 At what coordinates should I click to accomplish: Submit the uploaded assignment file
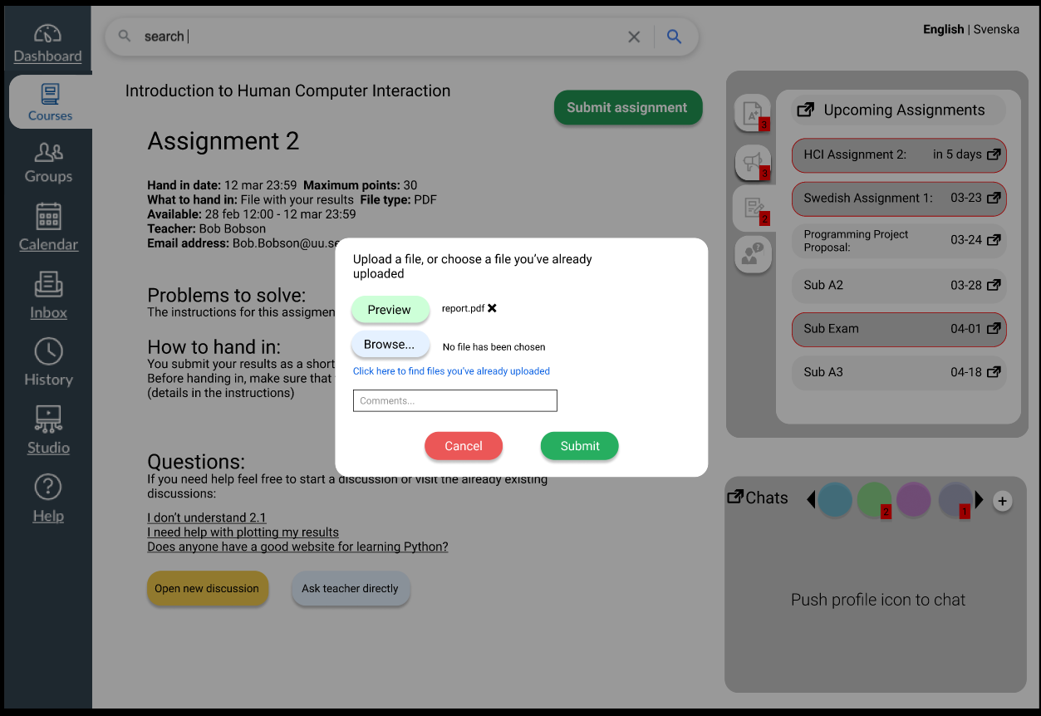pyautogui.click(x=579, y=445)
